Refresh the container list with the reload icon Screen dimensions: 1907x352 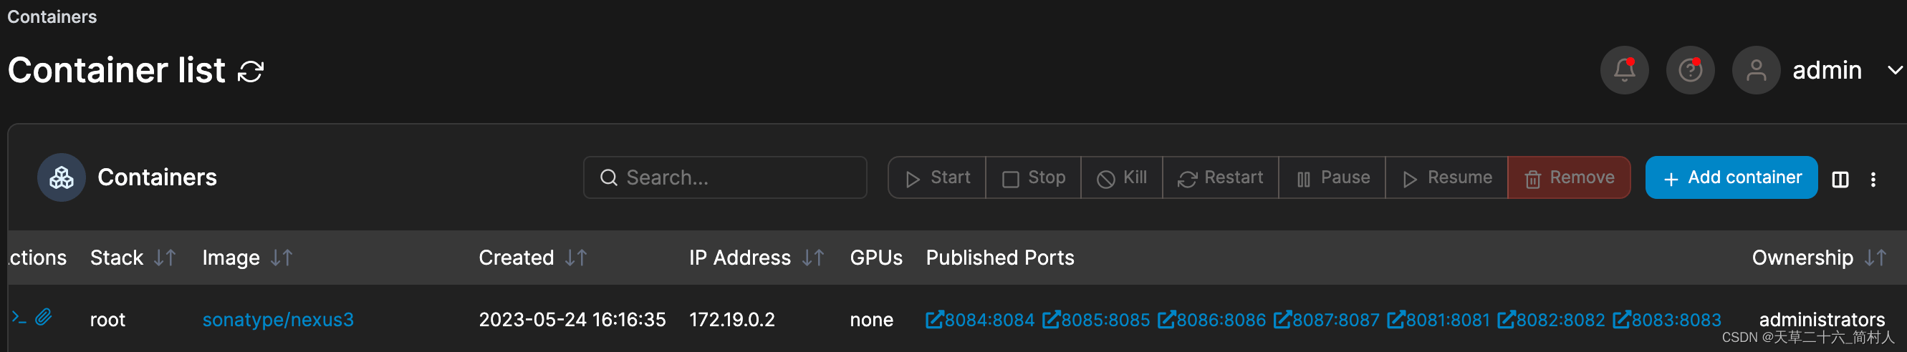(x=251, y=72)
